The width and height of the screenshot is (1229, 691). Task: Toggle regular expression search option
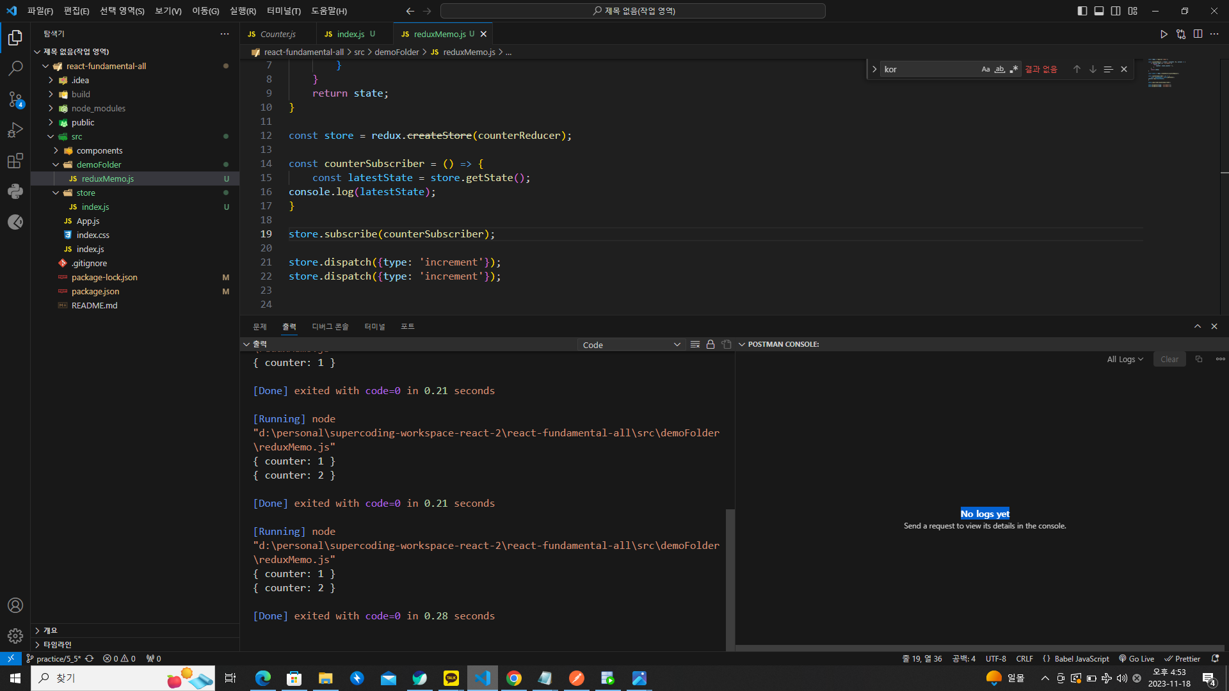[1013, 69]
